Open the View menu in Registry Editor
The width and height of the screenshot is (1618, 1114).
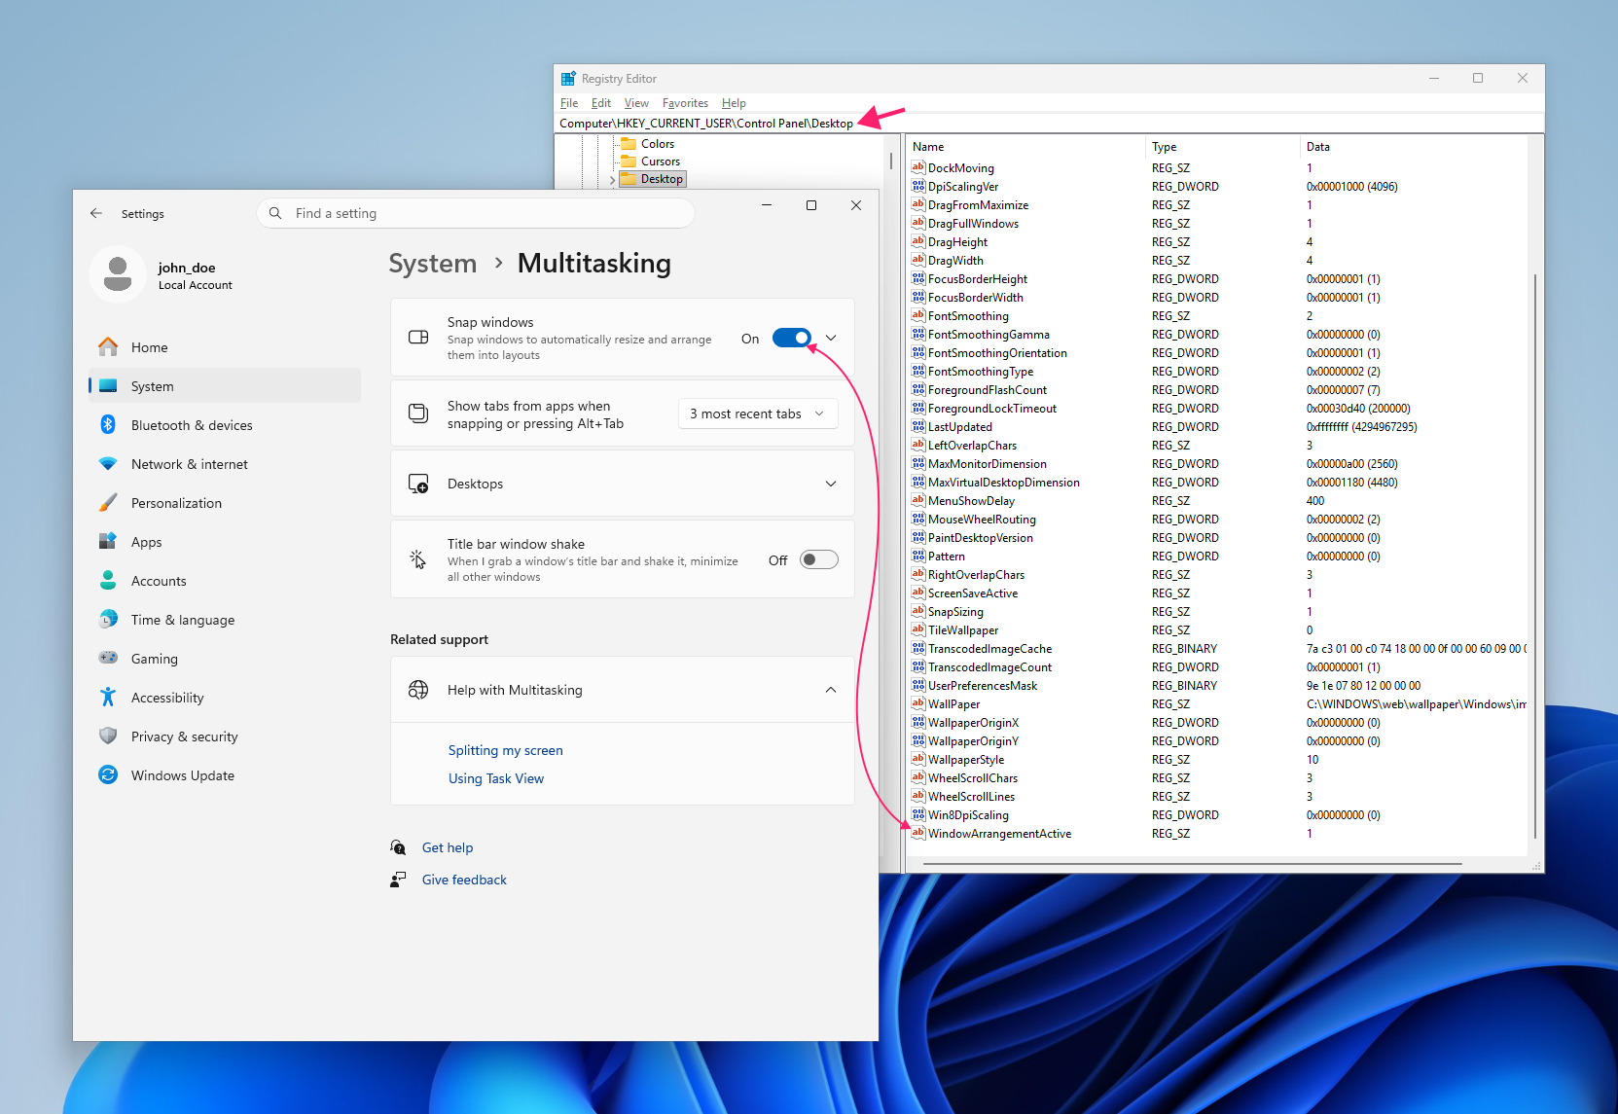pos(636,103)
